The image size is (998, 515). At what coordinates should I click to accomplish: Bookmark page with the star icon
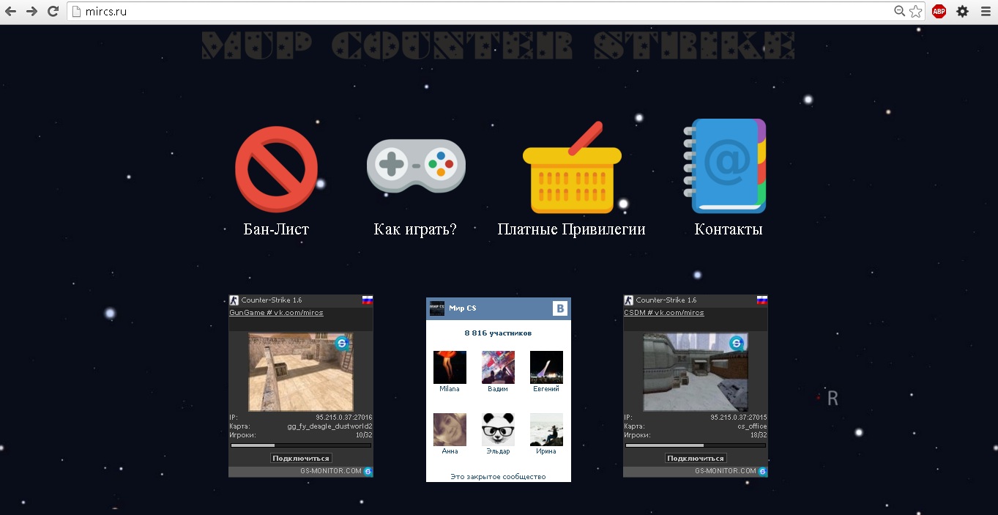915,11
